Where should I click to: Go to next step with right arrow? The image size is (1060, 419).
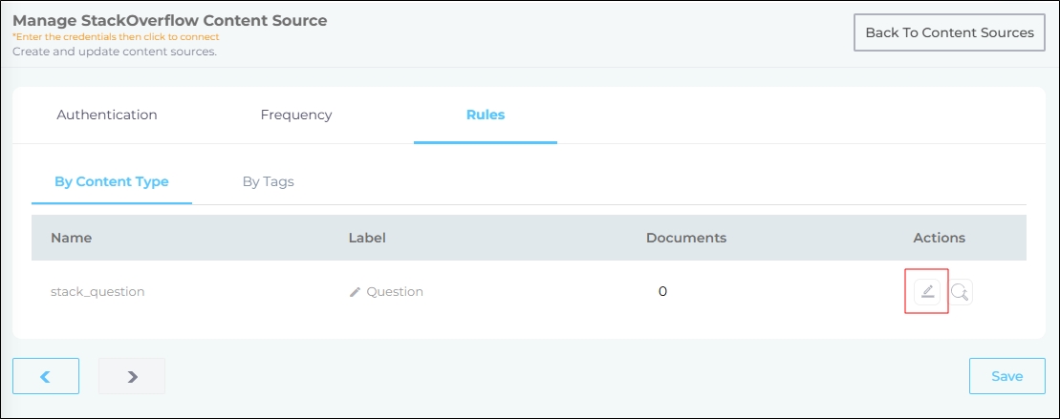point(132,376)
